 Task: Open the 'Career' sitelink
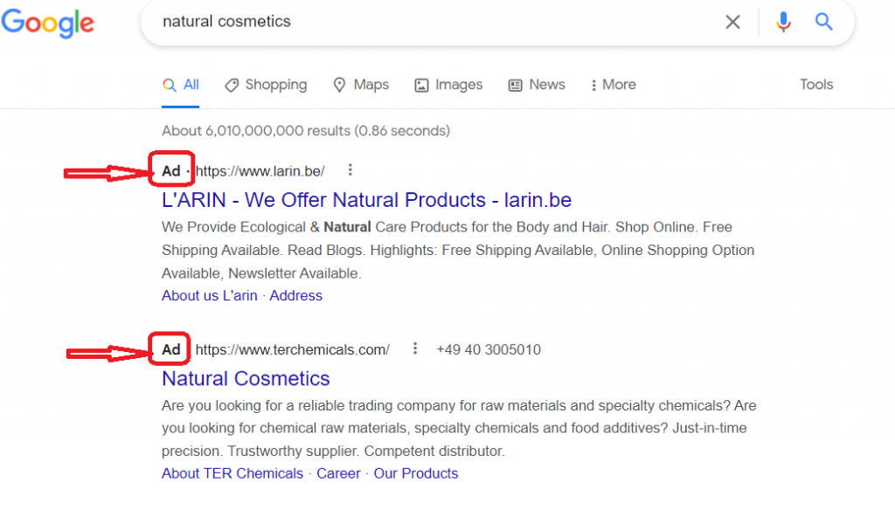coord(338,473)
